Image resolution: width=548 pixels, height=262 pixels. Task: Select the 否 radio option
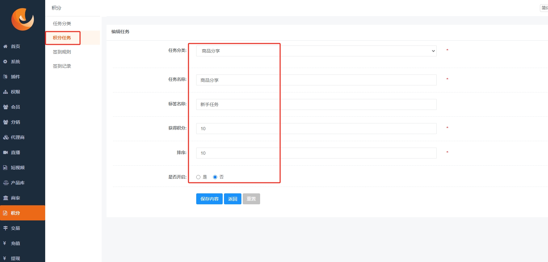pos(215,177)
